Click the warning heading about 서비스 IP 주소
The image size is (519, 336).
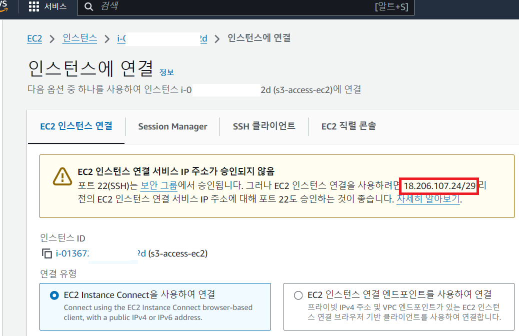point(176,171)
